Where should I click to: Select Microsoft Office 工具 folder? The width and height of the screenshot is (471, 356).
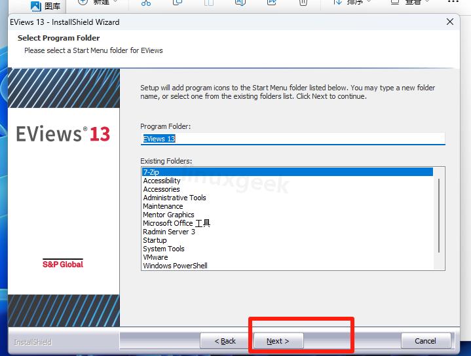[176, 223]
